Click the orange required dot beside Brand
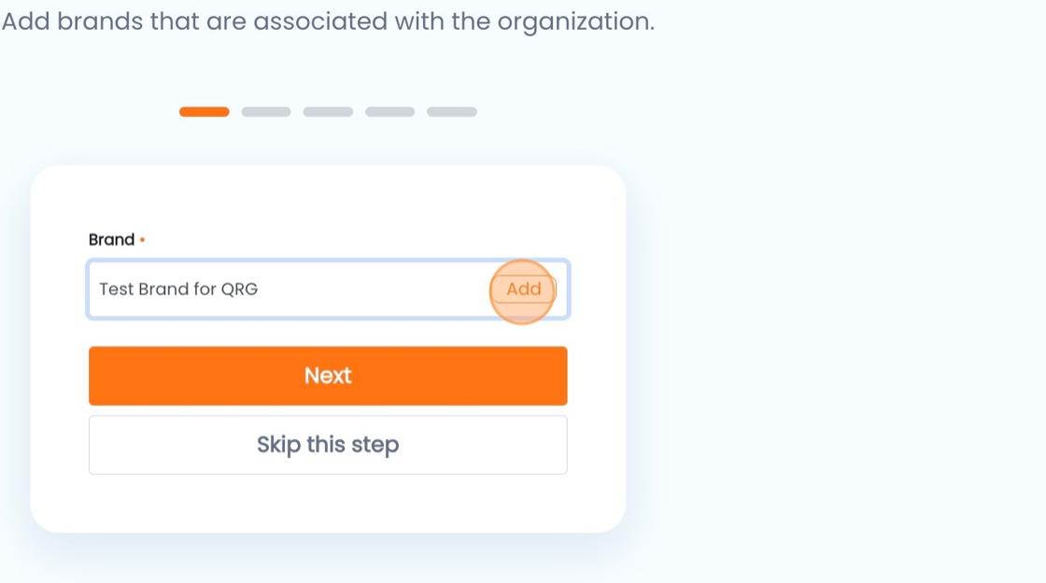 pyautogui.click(x=142, y=239)
